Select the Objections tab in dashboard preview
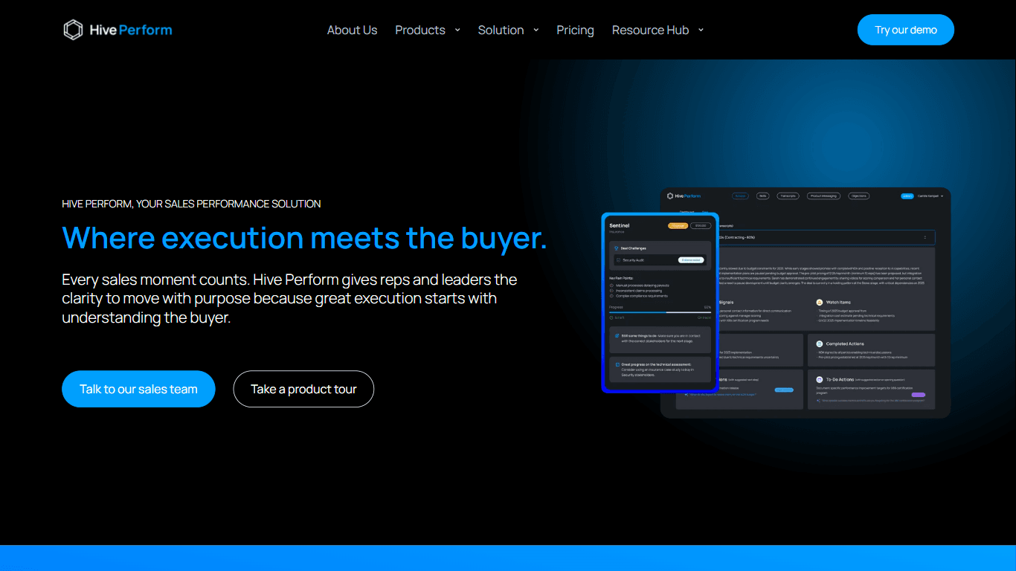The width and height of the screenshot is (1016, 571). (x=859, y=196)
